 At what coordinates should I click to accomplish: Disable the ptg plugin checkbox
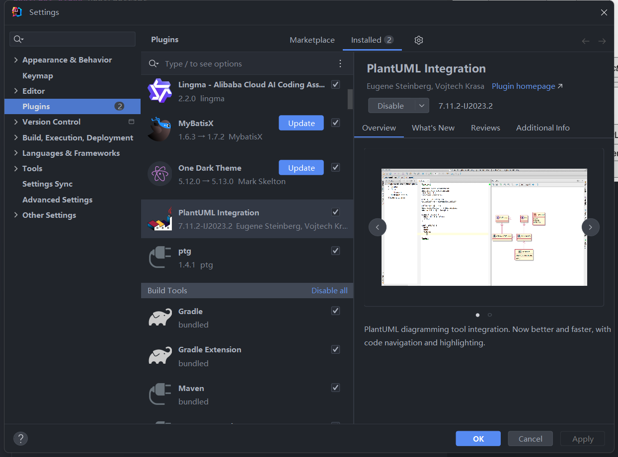click(x=336, y=251)
